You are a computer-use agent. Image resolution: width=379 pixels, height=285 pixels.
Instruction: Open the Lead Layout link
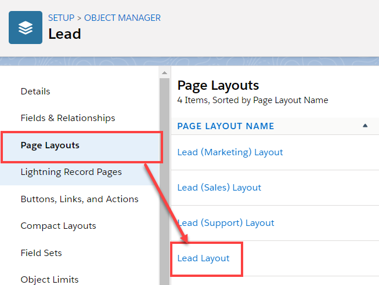[x=203, y=258]
